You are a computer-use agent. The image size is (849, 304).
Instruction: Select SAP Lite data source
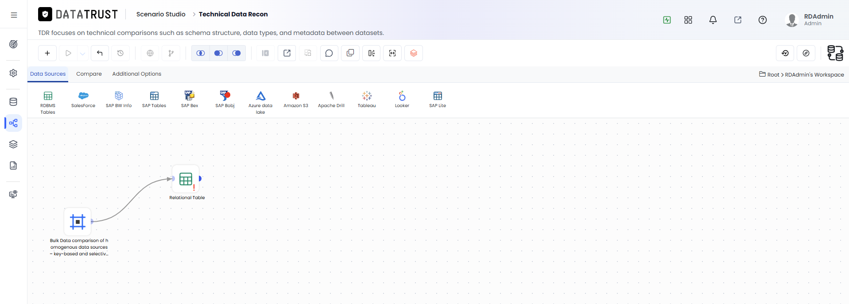point(438,100)
